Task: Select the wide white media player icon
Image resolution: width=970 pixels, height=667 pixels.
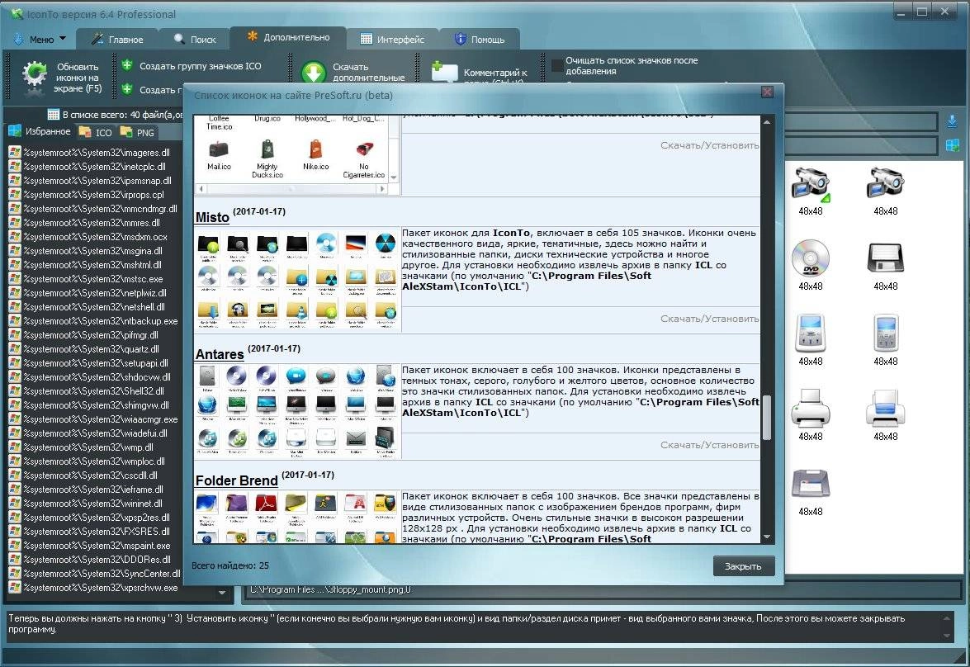Action: click(811, 333)
